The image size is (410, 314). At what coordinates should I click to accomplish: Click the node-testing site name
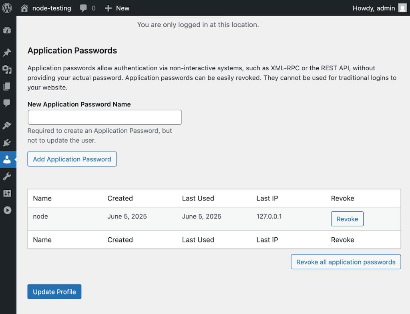pyautogui.click(x=52, y=8)
